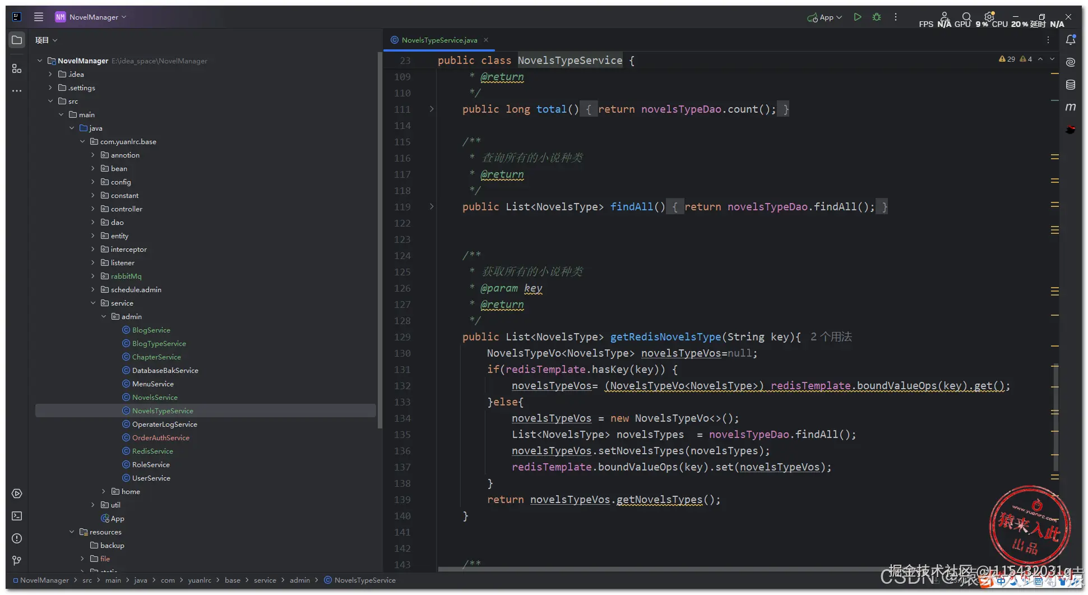Select UserService class file

tap(151, 478)
